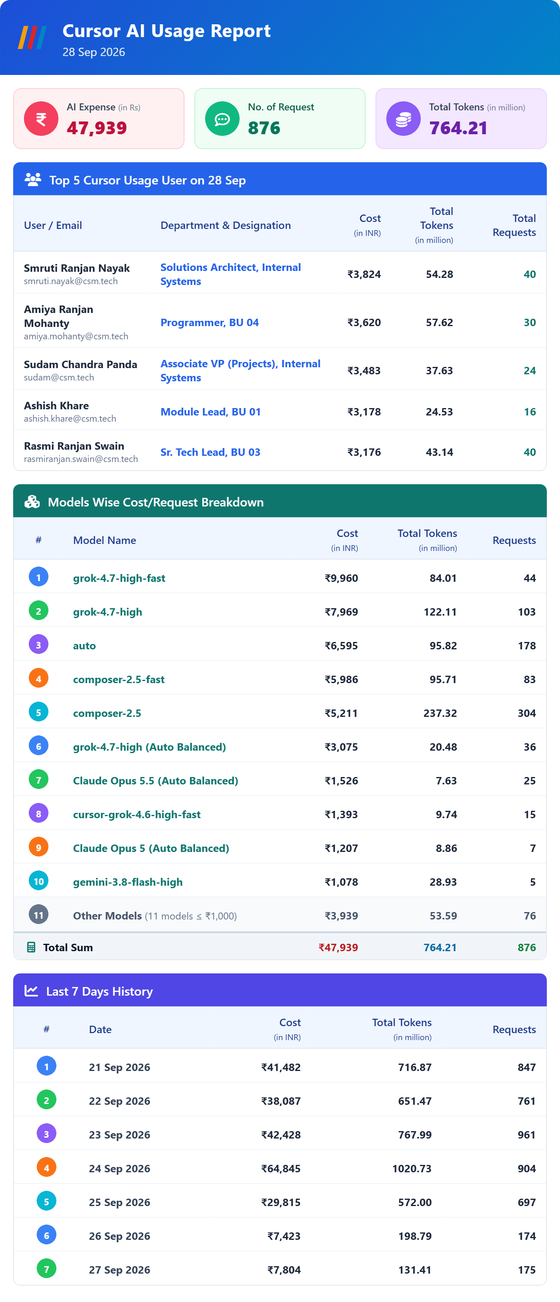The height and width of the screenshot is (1302, 560).
Task: Select Claude Opus 5.5 (Auto Balanced) model
Action: (156, 780)
